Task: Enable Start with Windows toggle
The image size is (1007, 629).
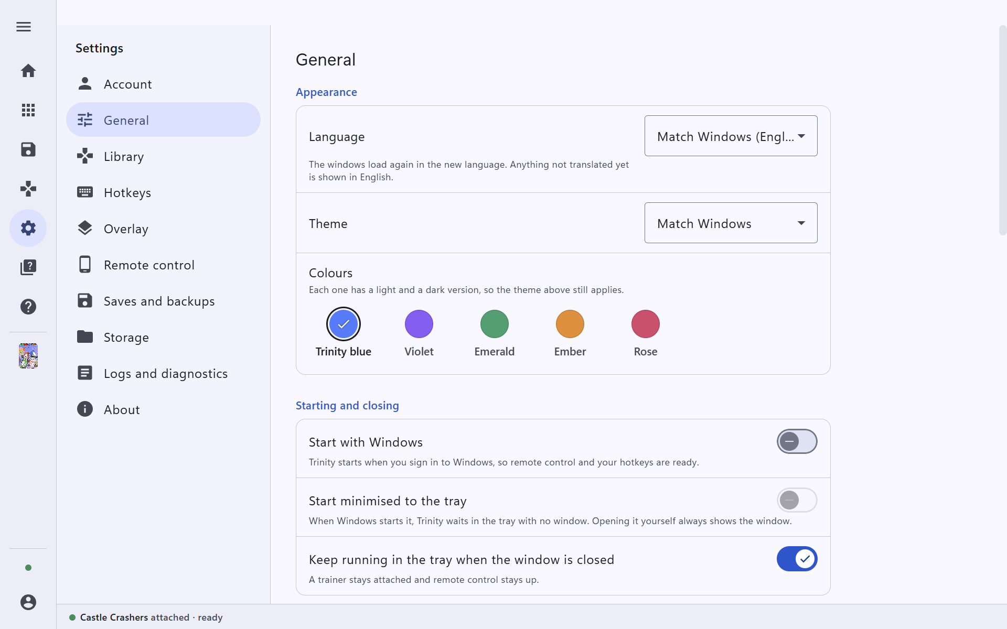Action: [x=797, y=441]
